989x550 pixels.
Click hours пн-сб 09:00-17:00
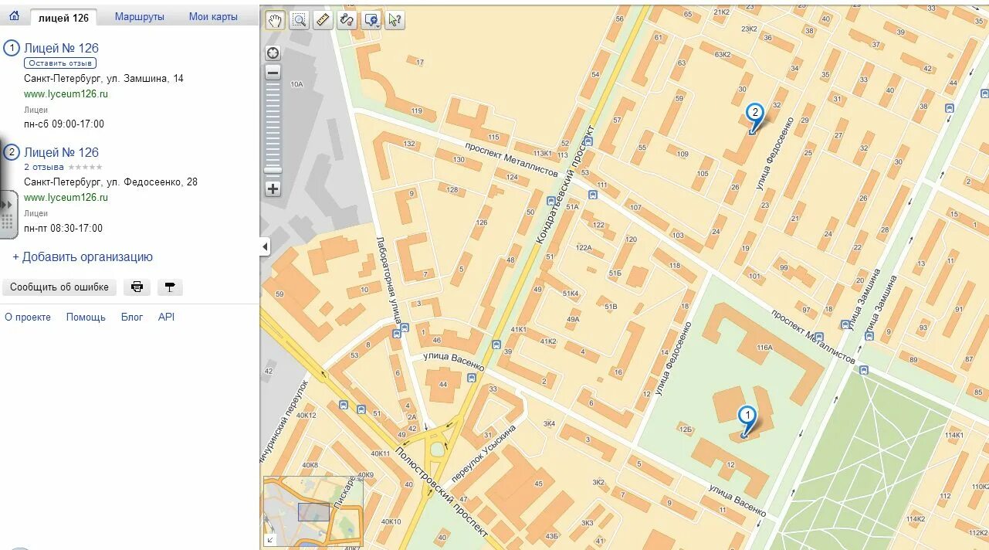pyautogui.click(x=64, y=124)
